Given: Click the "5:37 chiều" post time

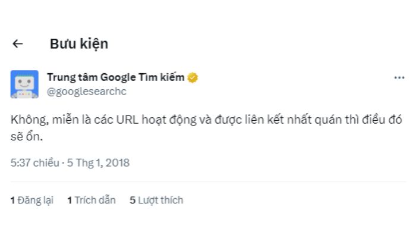Looking at the screenshot, I should [x=35, y=162].
